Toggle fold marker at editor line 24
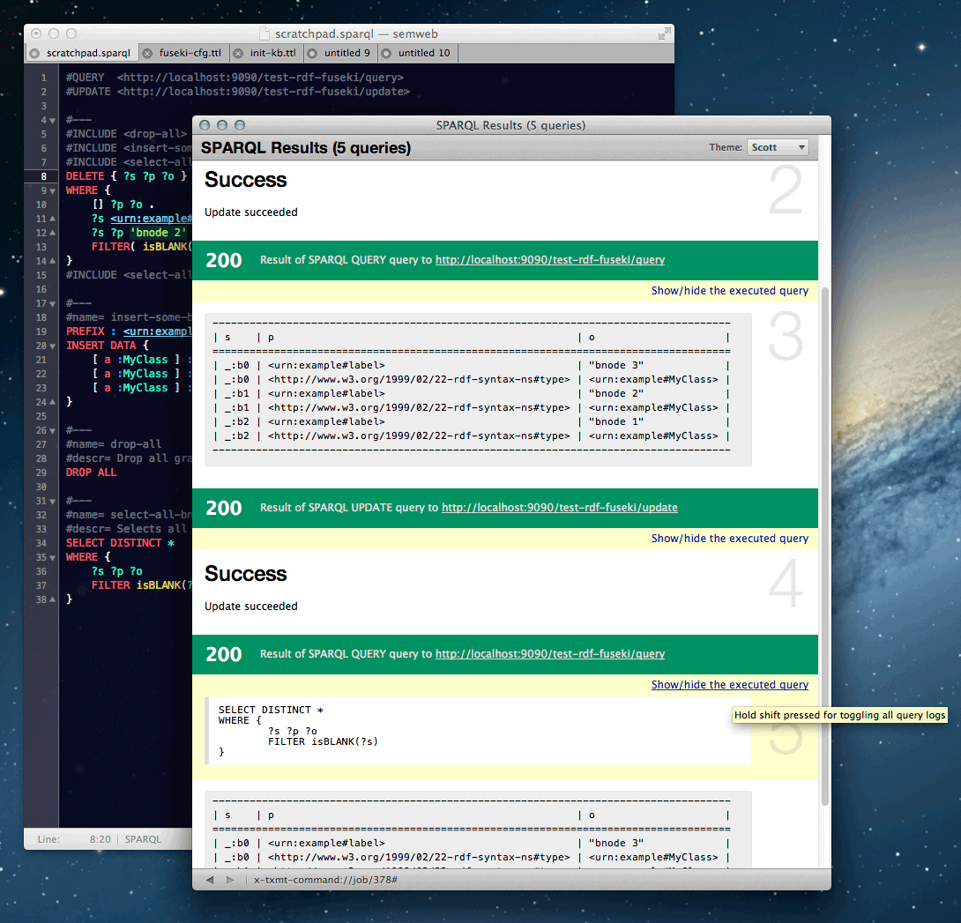961x923 pixels. [52, 402]
